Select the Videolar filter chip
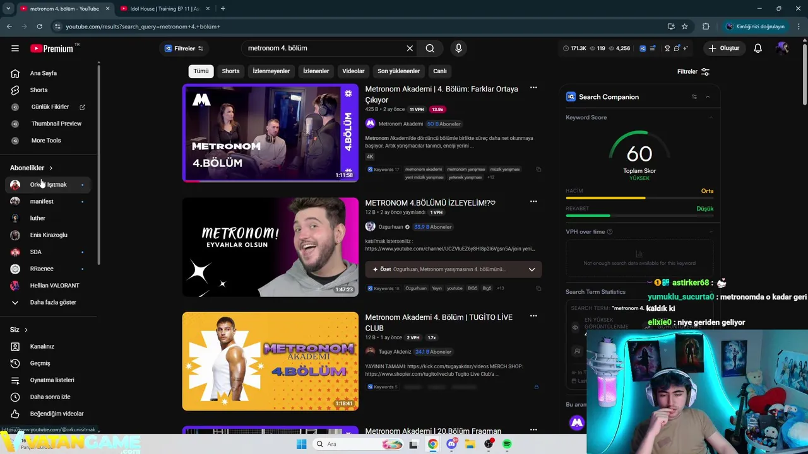Screen dimensions: 808x454 point(353,71)
